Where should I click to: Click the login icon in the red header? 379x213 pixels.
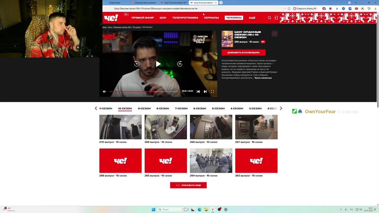tap(276, 18)
